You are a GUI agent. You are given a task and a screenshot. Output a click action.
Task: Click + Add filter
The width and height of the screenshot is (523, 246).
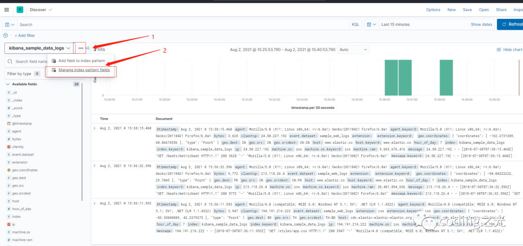tap(25, 35)
